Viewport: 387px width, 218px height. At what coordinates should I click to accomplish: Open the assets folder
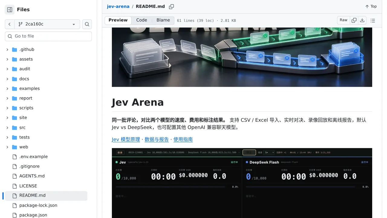(26, 59)
